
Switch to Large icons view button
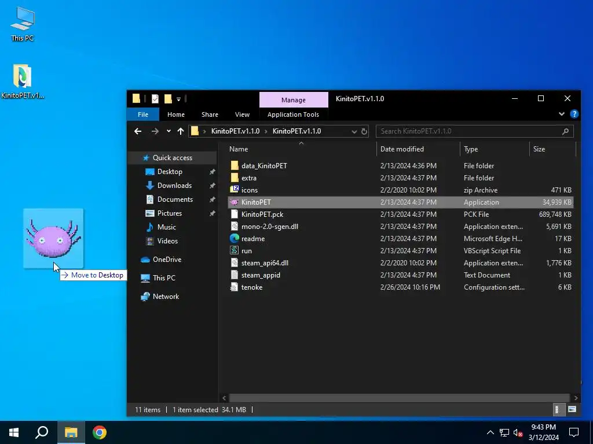click(572, 409)
